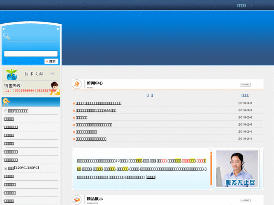
Task: Click the 服务无止尽 customer service image
Action: [237, 169]
